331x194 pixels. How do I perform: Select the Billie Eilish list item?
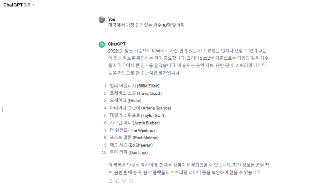[135, 86]
